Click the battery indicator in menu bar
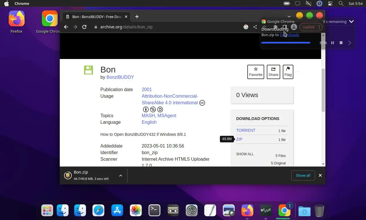366x220 pixels. (287, 3)
